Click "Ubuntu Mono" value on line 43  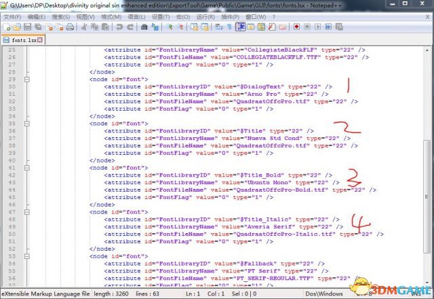coord(268,183)
